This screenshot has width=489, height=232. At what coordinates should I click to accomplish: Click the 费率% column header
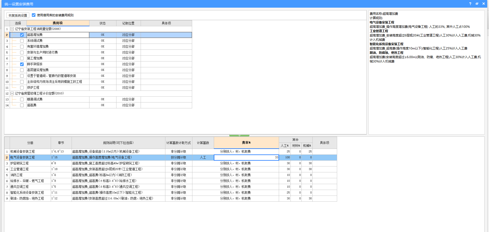pos(246,143)
